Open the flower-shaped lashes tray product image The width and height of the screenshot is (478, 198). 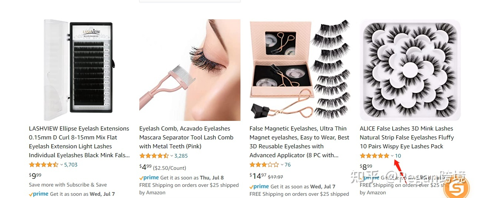[410, 70]
